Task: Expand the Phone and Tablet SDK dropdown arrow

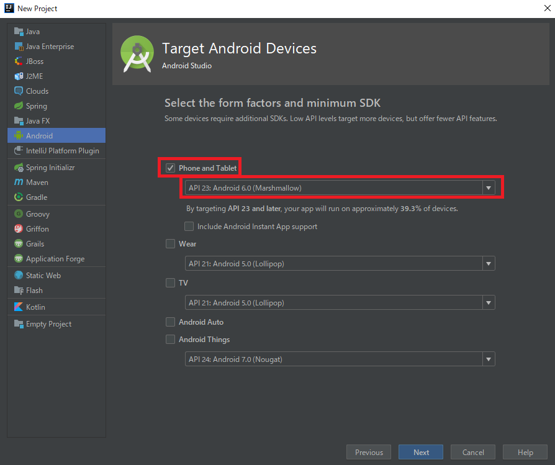Action: [489, 187]
